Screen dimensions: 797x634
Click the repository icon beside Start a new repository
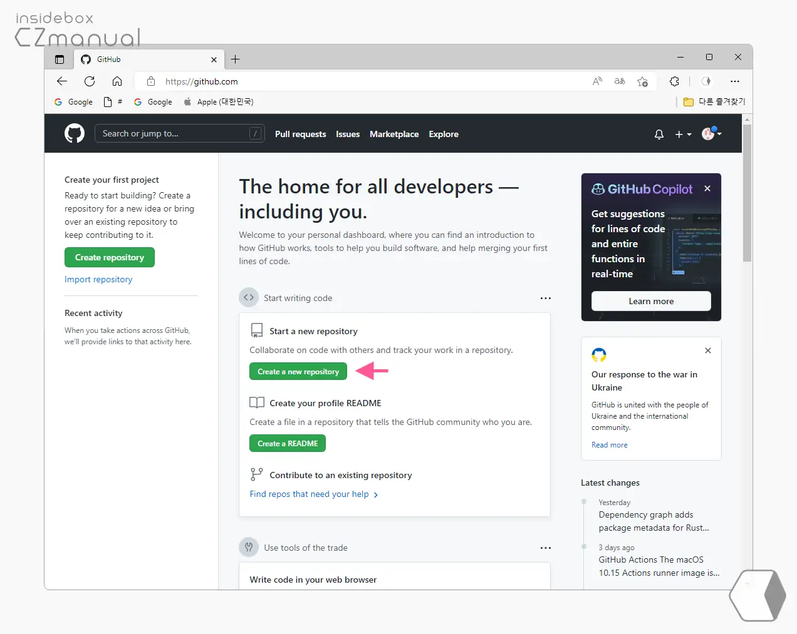tap(257, 330)
